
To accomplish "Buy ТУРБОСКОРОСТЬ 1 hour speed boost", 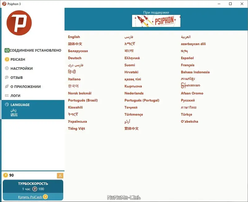I will coord(33,186).
